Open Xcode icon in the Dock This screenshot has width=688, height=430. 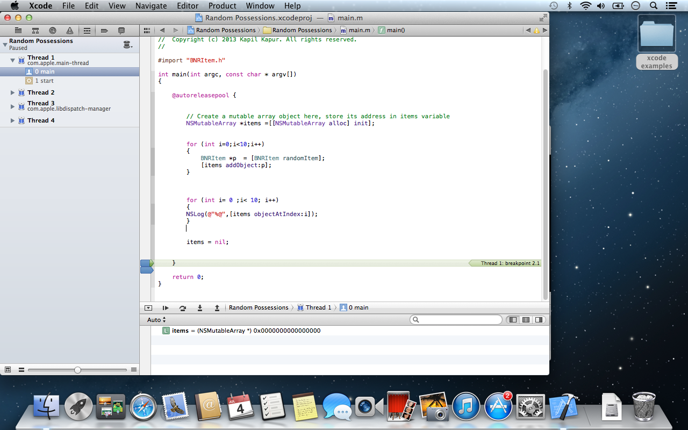click(x=563, y=406)
